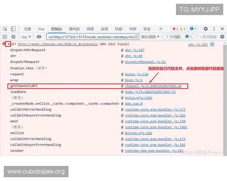Screen dimensions: 227x181
Task: Open channel.js source link for getChannelsAPI
Action: coord(153,86)
